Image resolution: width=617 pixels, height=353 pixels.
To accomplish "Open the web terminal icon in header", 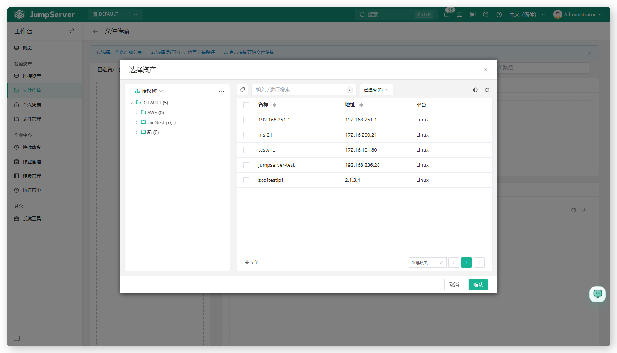I will coord(459,14).
